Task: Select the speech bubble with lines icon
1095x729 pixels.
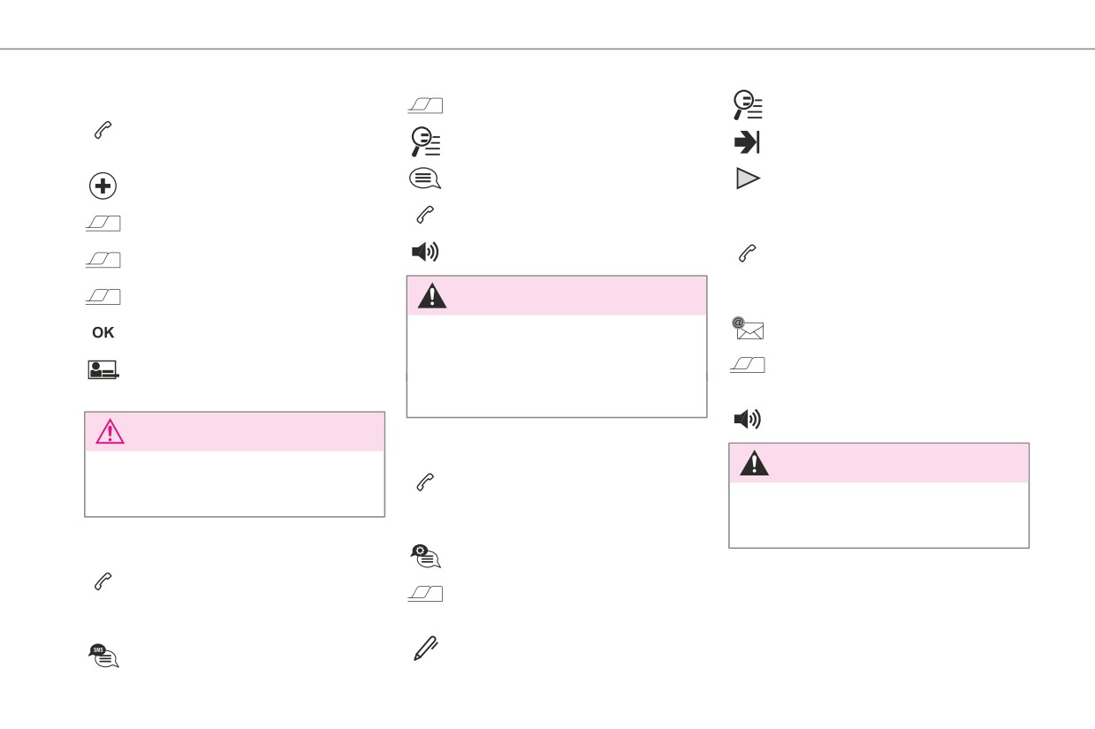Action: (x=425, y=179)
